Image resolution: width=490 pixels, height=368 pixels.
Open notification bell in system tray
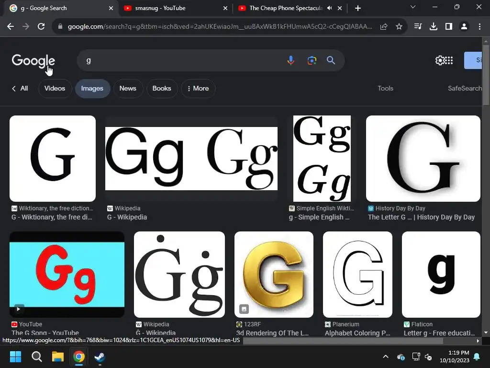477,356
